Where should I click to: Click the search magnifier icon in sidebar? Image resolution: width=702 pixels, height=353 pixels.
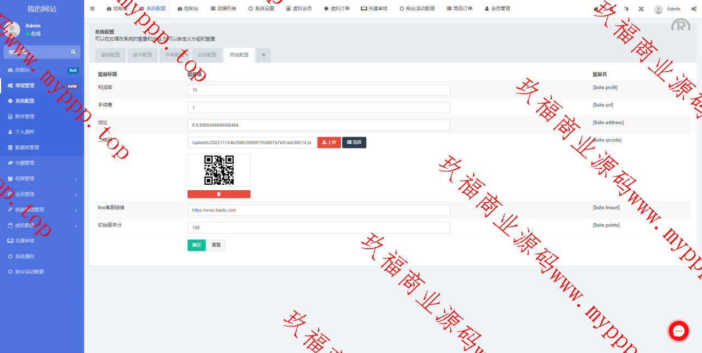click(x=73, y=52)
